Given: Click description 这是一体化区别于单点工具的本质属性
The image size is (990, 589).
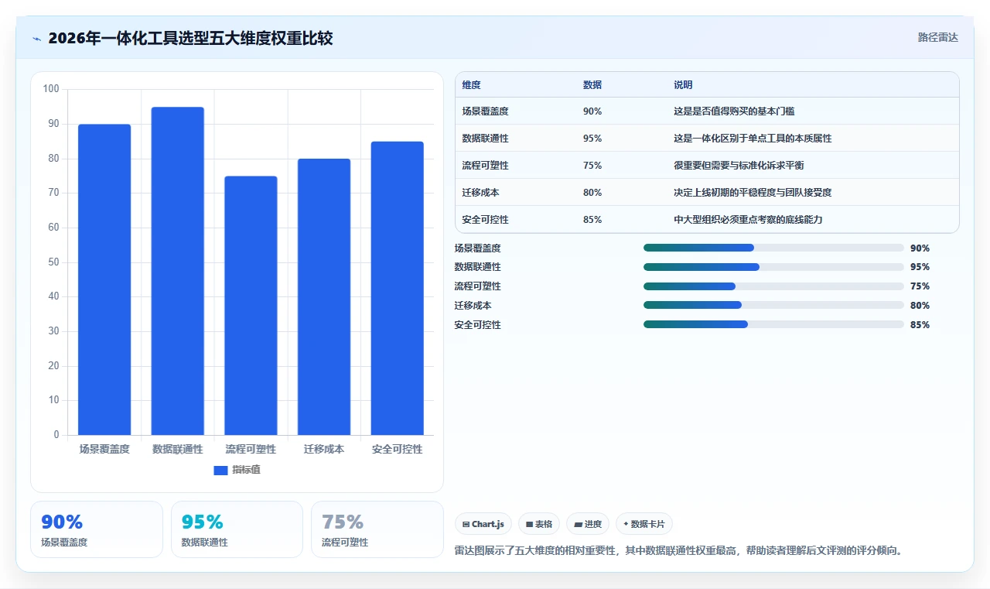Looking at the screenshot, I should click(753, 139).
